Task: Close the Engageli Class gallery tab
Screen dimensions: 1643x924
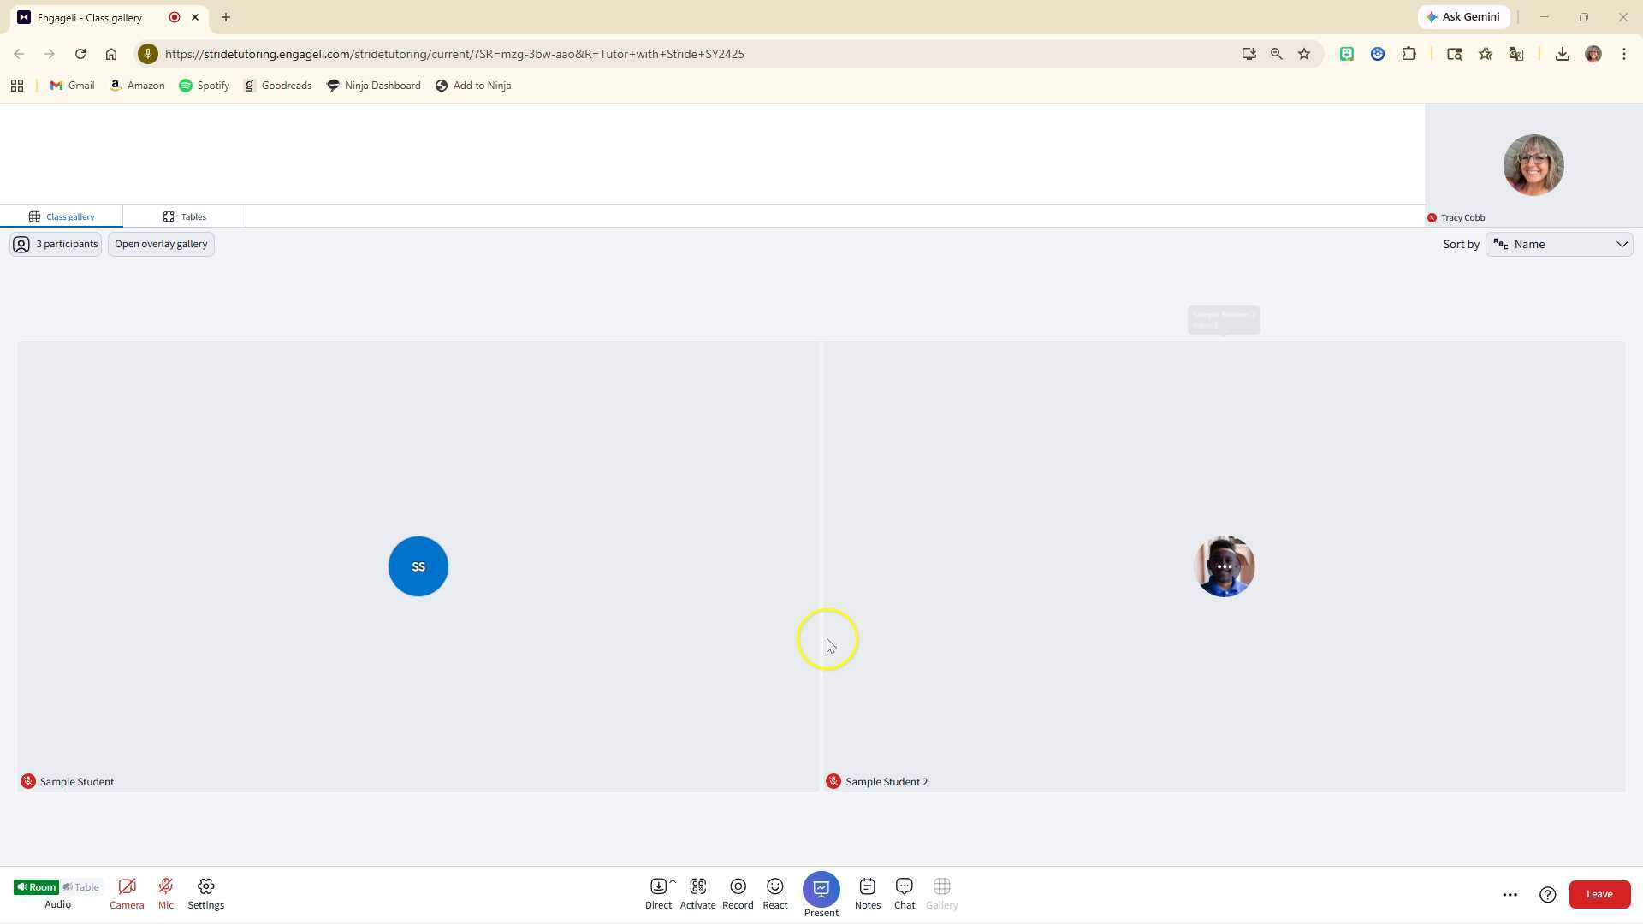Action: pos(195,17)
